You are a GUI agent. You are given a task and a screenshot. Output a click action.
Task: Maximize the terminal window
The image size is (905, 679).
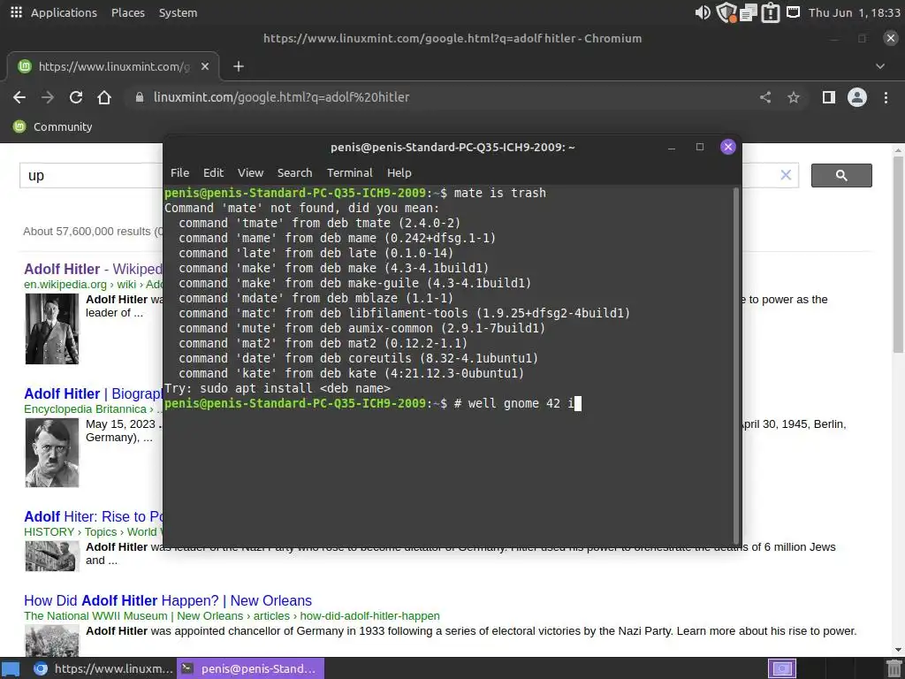pyautogui.click(x=700, y=147)
